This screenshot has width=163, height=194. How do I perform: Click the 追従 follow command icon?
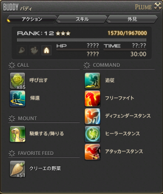(x=92, y=81)
